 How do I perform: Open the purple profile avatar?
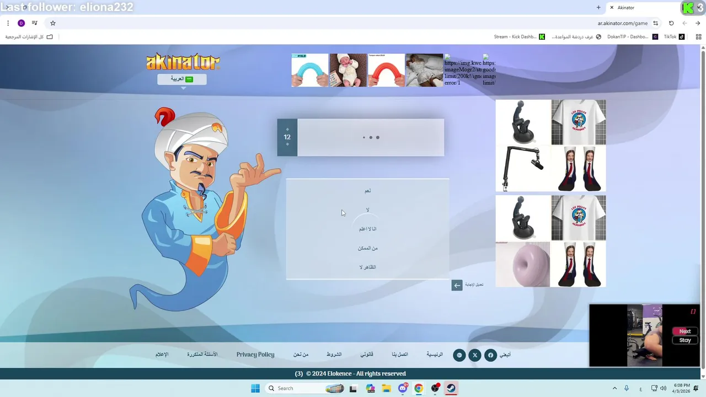(x=21, y=23)
